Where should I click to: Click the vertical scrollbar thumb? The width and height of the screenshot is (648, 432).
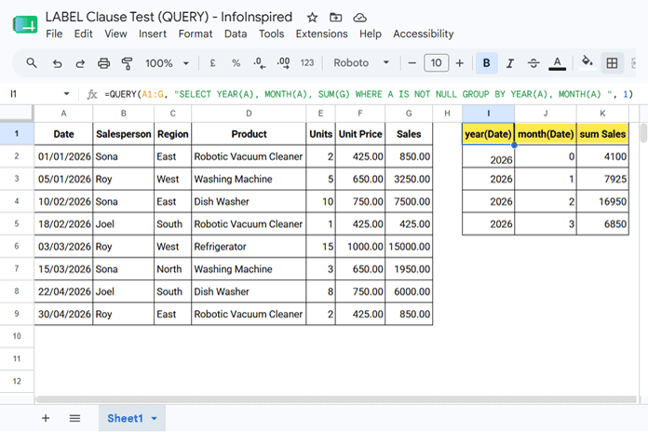(643, 133)
